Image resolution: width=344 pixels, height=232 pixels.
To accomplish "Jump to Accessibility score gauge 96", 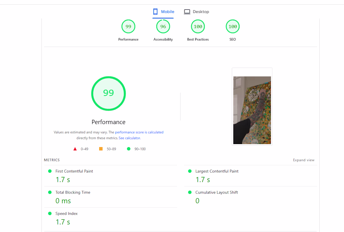I will pos(163,27).
